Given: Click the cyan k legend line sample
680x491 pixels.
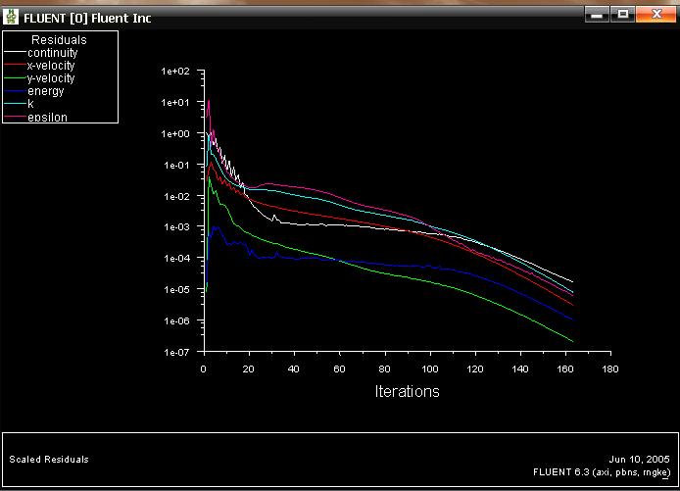Looking at the screenshot, I should coord(15,104).
